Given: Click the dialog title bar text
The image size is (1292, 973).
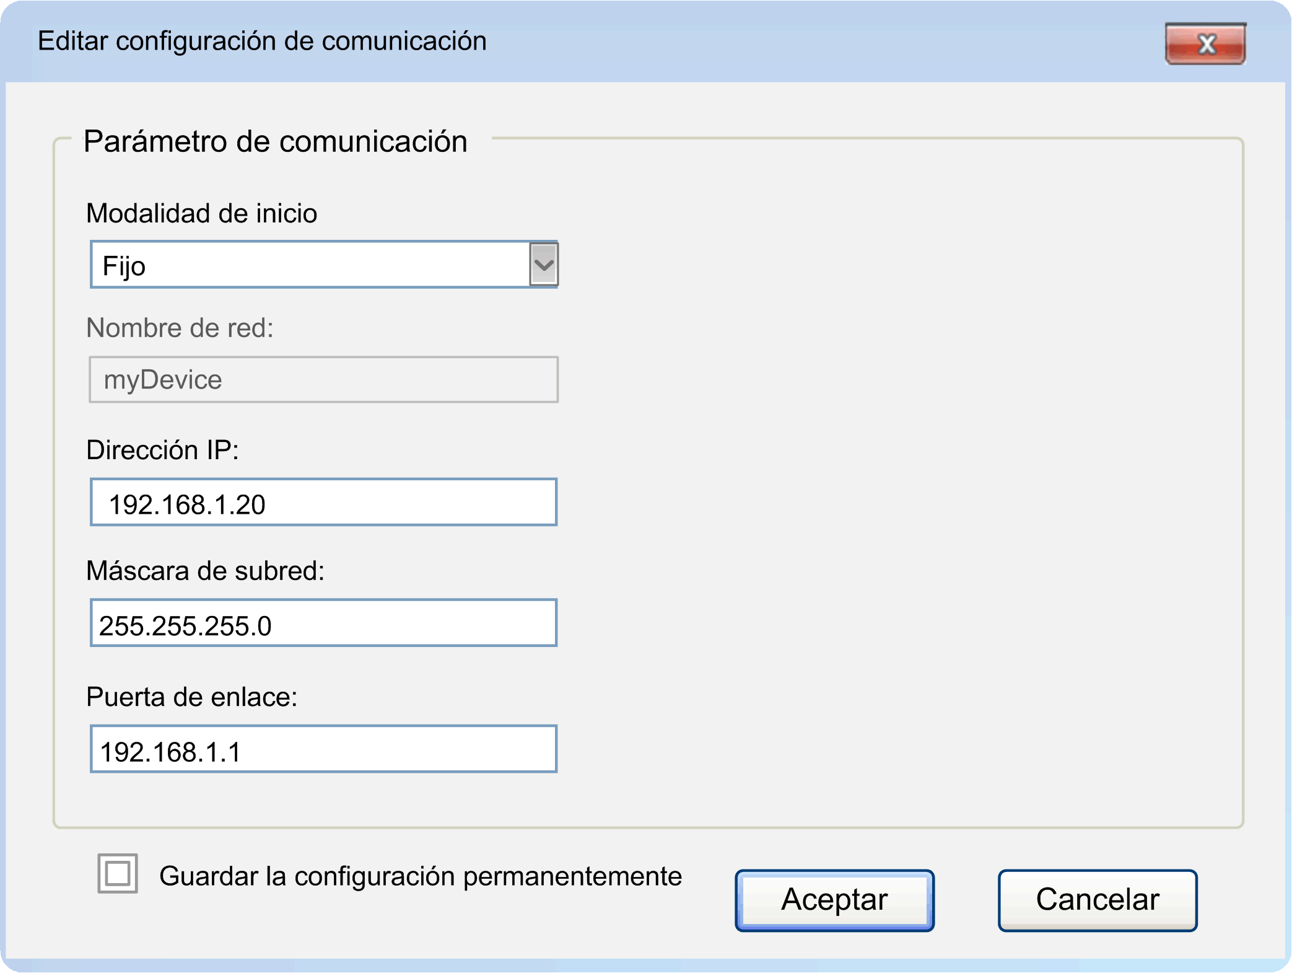Looking at the screenshot, I should 262,42.
